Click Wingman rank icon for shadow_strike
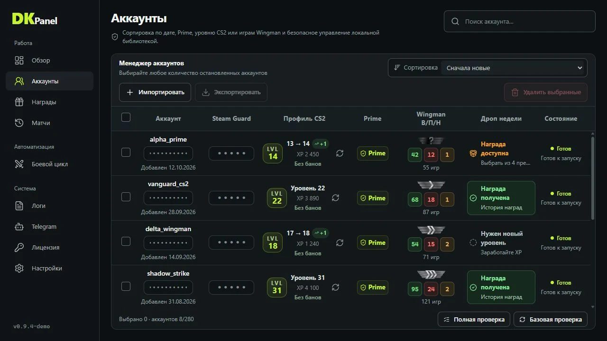Screen dimensions: 607x341 click(x=431, y=274)
